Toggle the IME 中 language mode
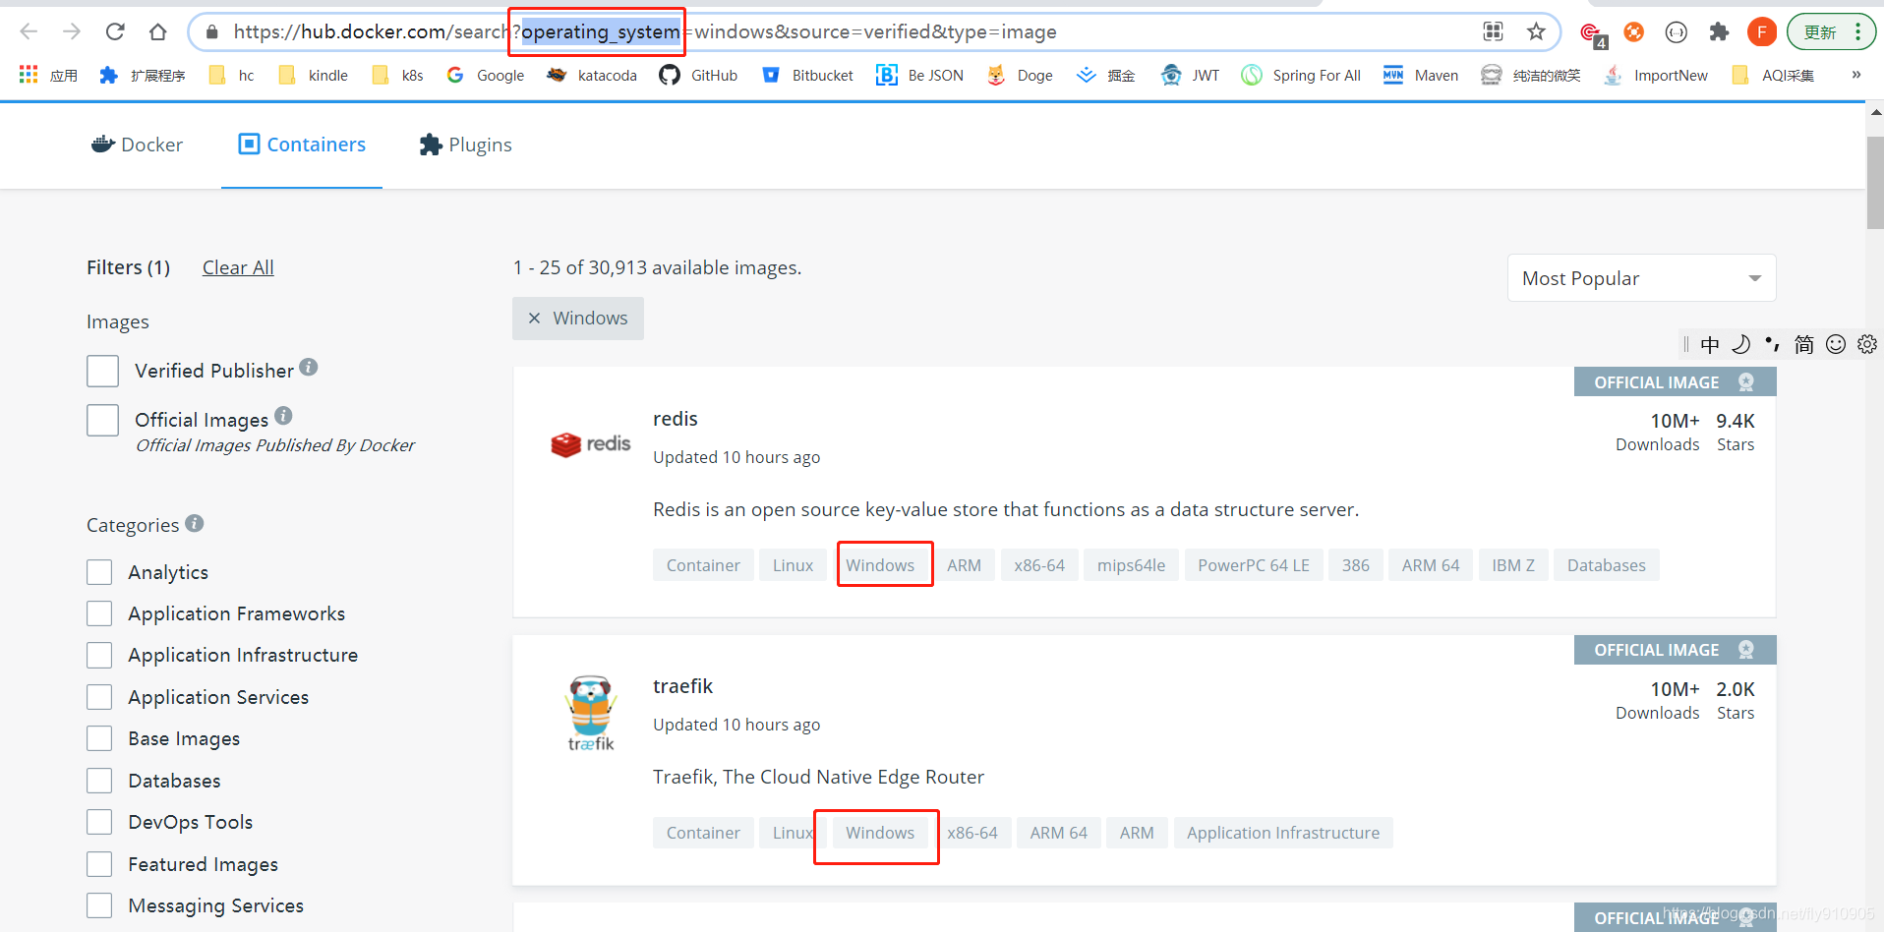 click(x=1710, y=344)
